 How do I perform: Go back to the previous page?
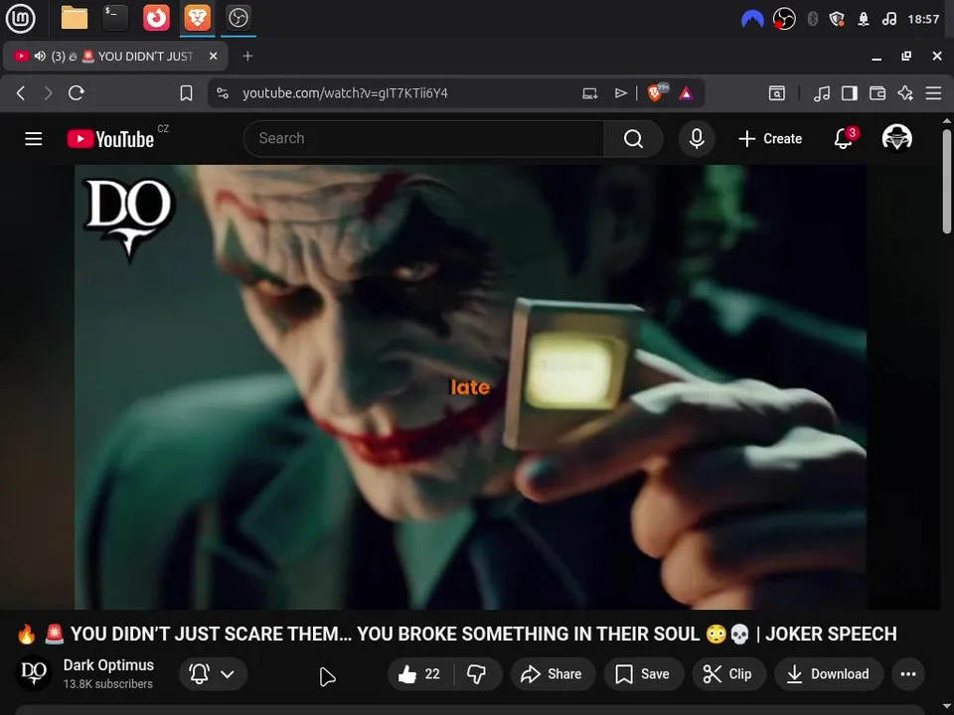coord(21,93)
